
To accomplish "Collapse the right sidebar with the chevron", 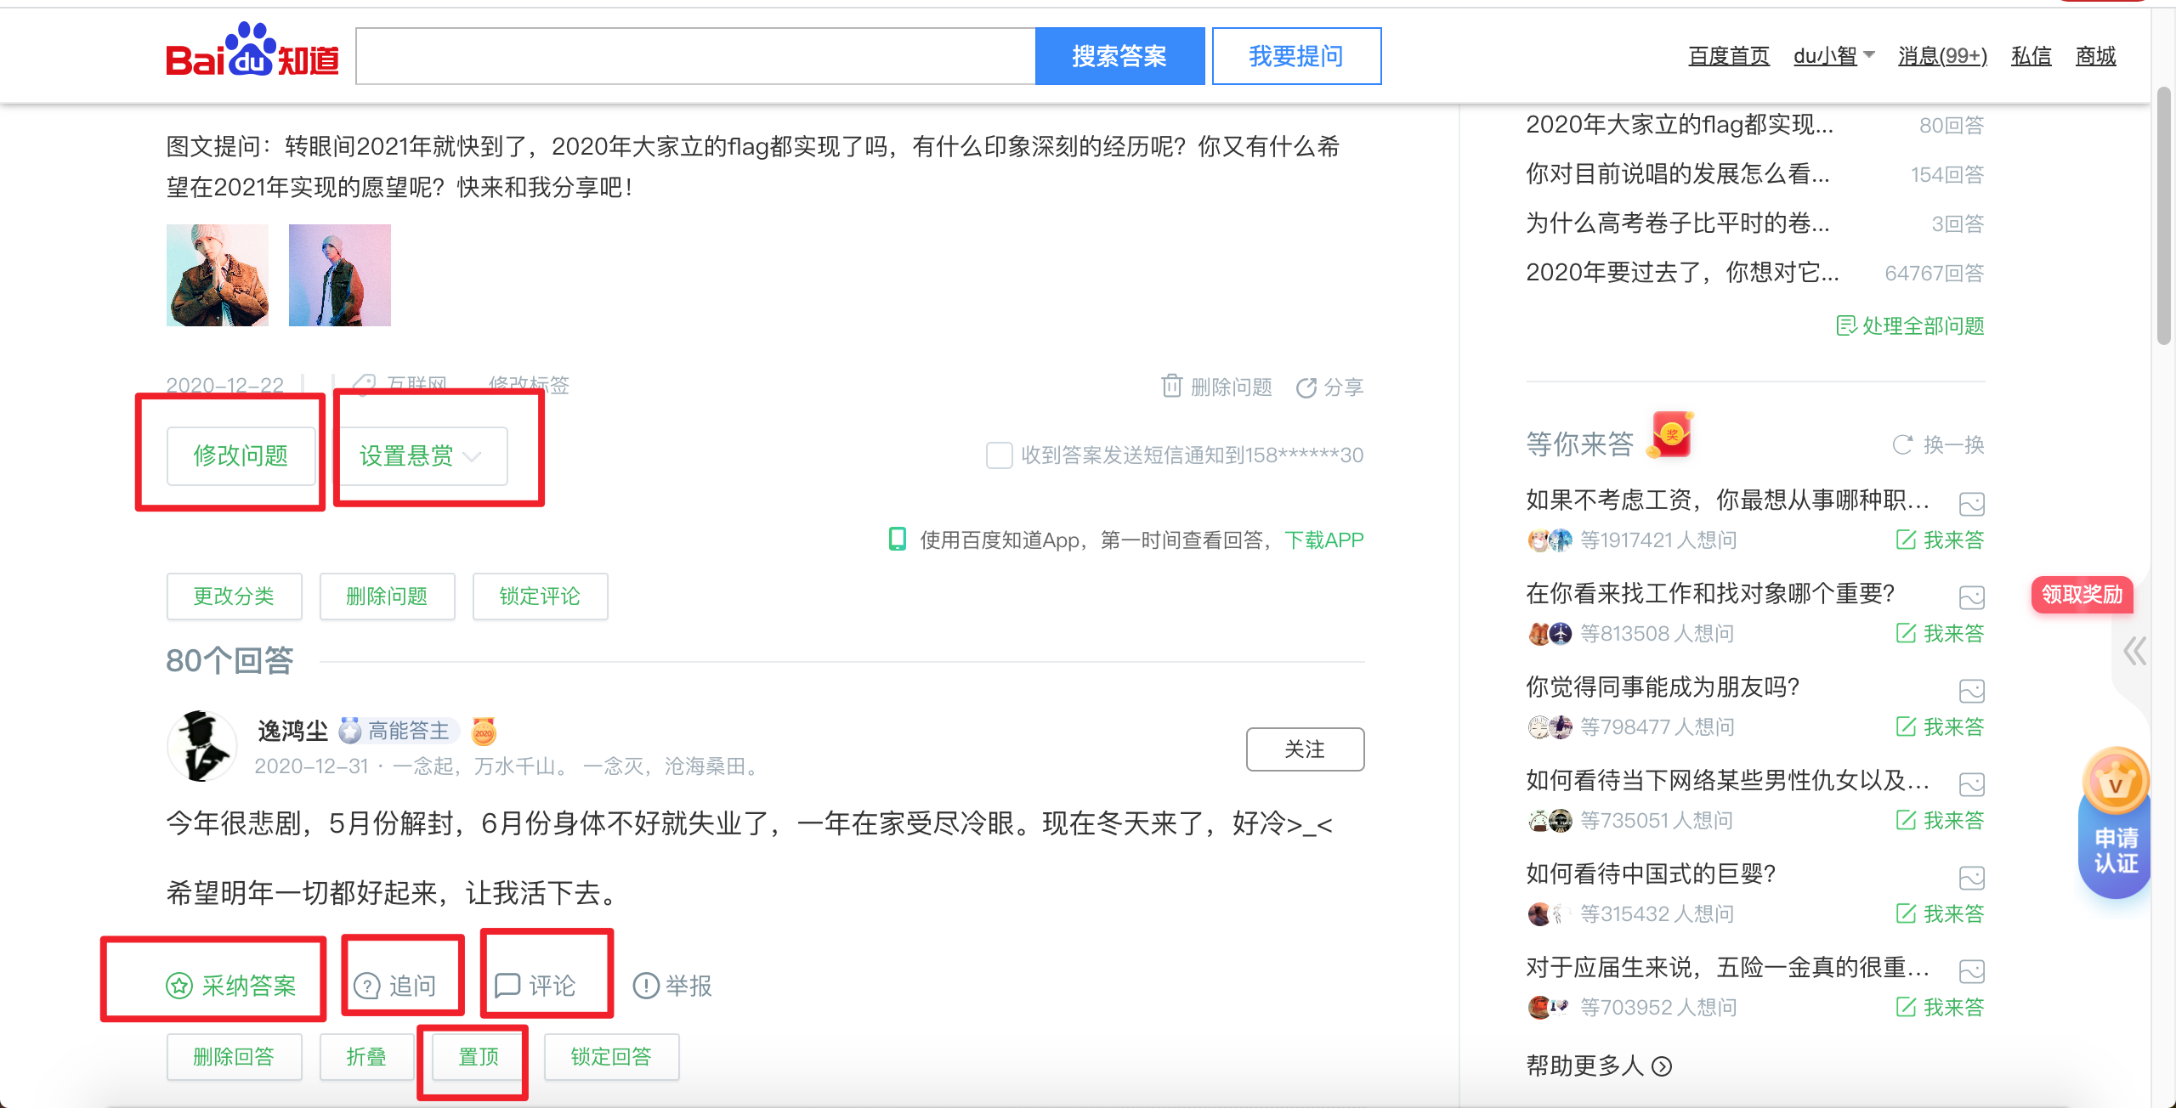I will click(x=2133, y=652).
